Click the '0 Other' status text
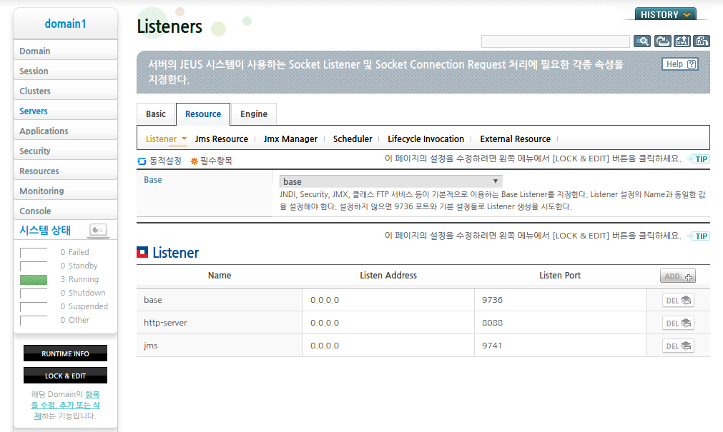723x432 pixels. (74, 320)
